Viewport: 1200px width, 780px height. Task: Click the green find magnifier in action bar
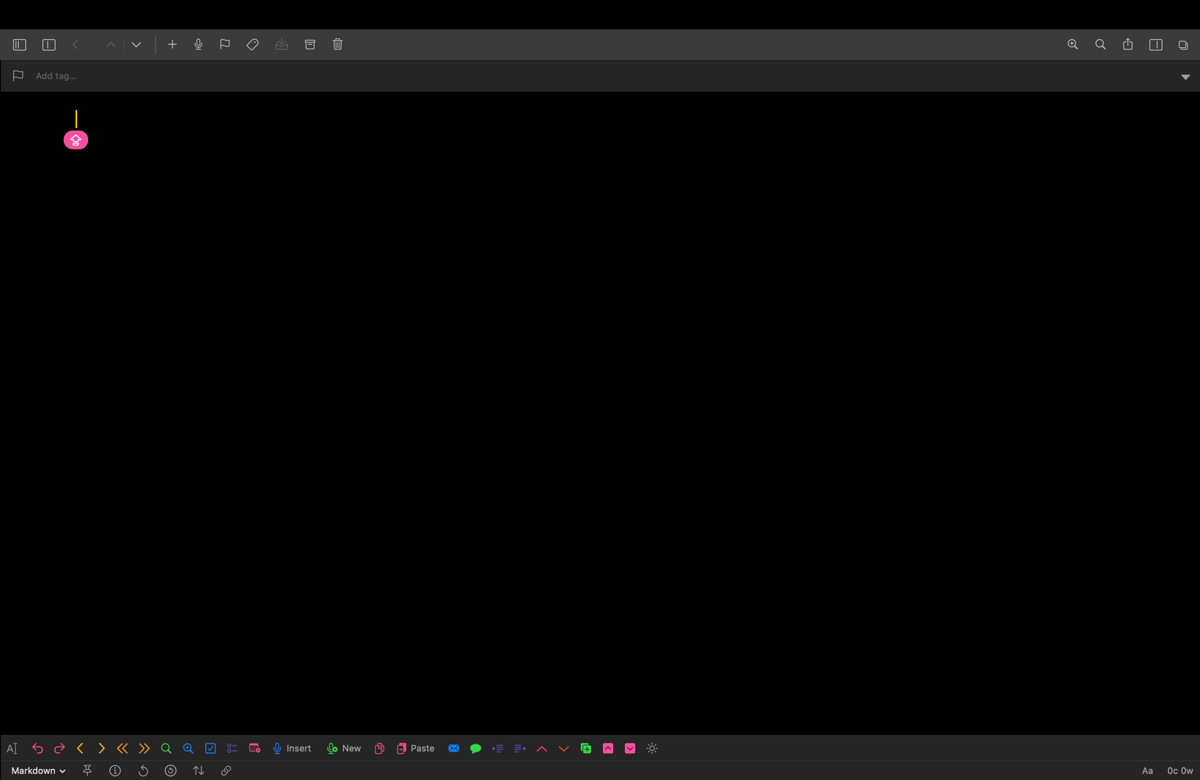coord(166,748)
